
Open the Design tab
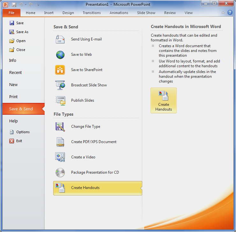pyautogui.click(x=68, y=13)
